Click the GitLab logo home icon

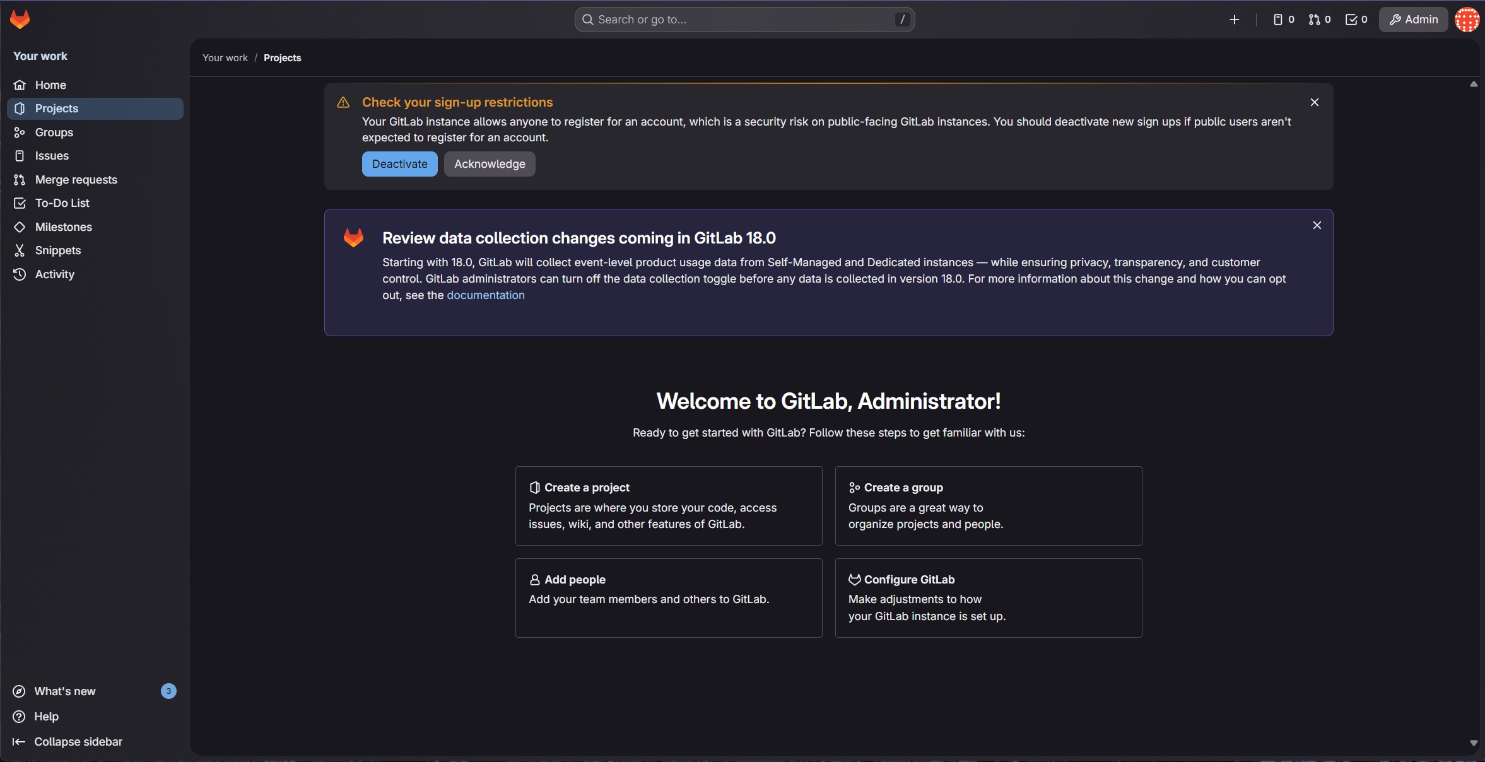pyautogui.click(x=20, y=20)
